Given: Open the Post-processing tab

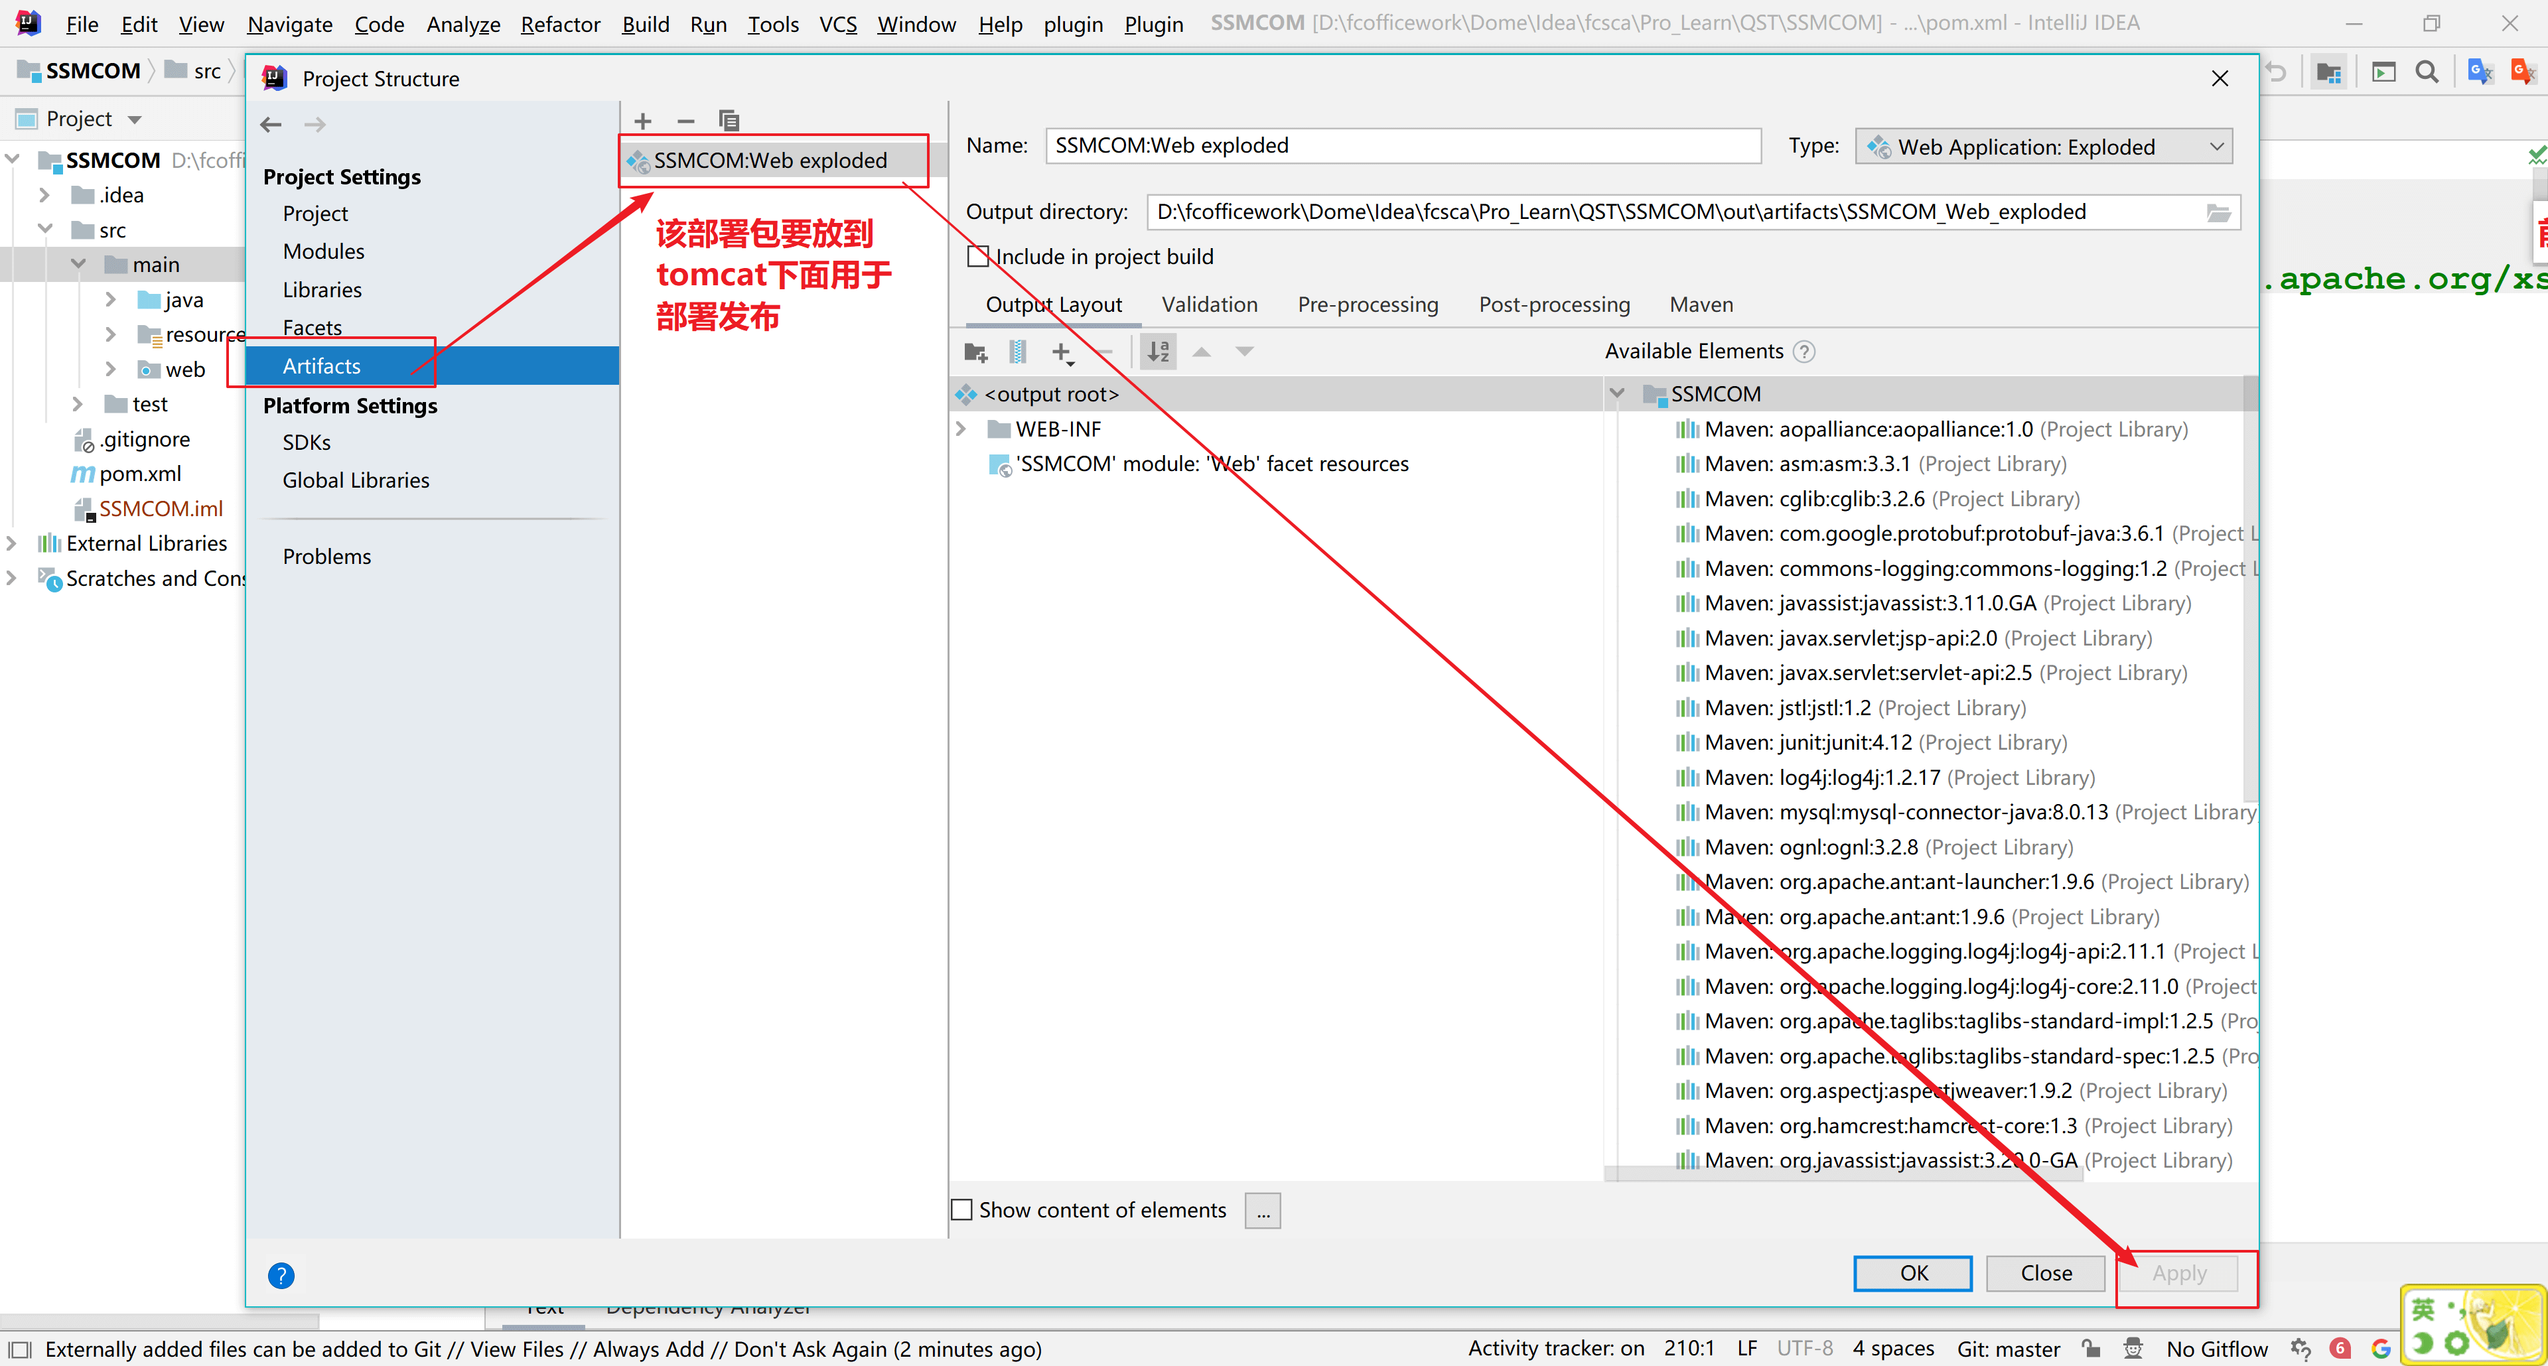Looking at the screenshot, I should click(1553, 305).
